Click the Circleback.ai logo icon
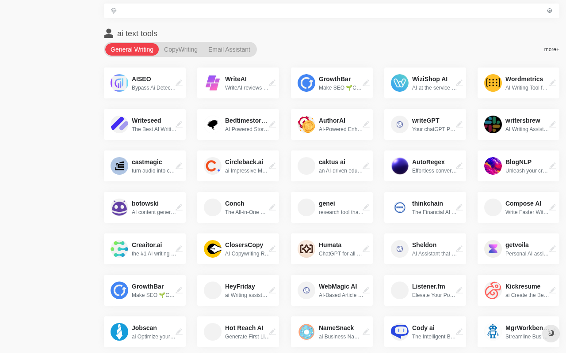 pos(213,166)
